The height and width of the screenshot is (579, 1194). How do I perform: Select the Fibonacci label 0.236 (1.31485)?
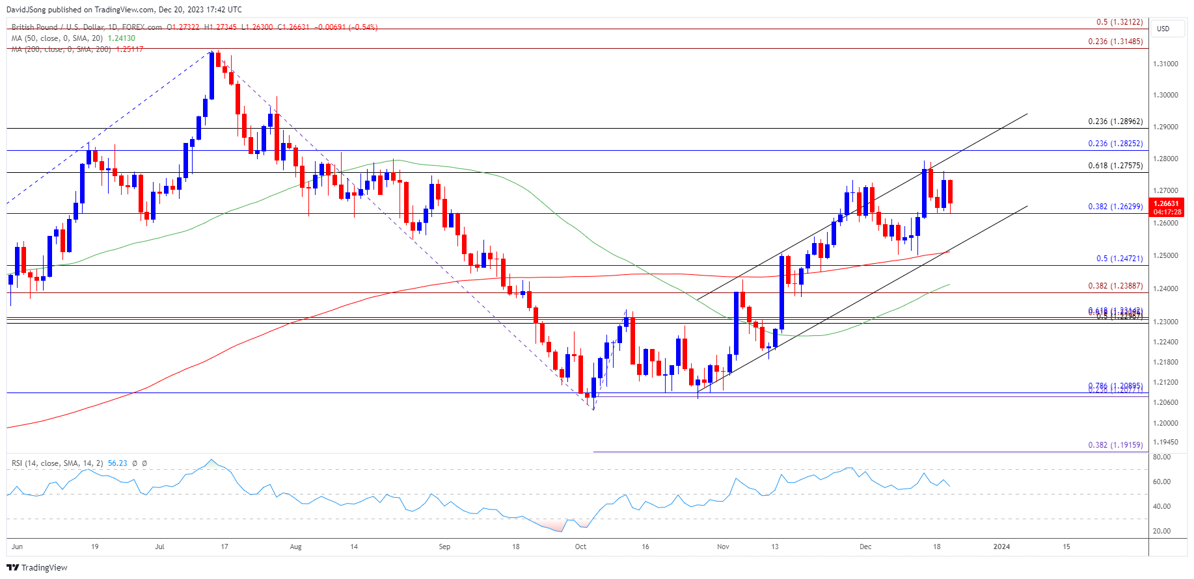click(1115, 42)
